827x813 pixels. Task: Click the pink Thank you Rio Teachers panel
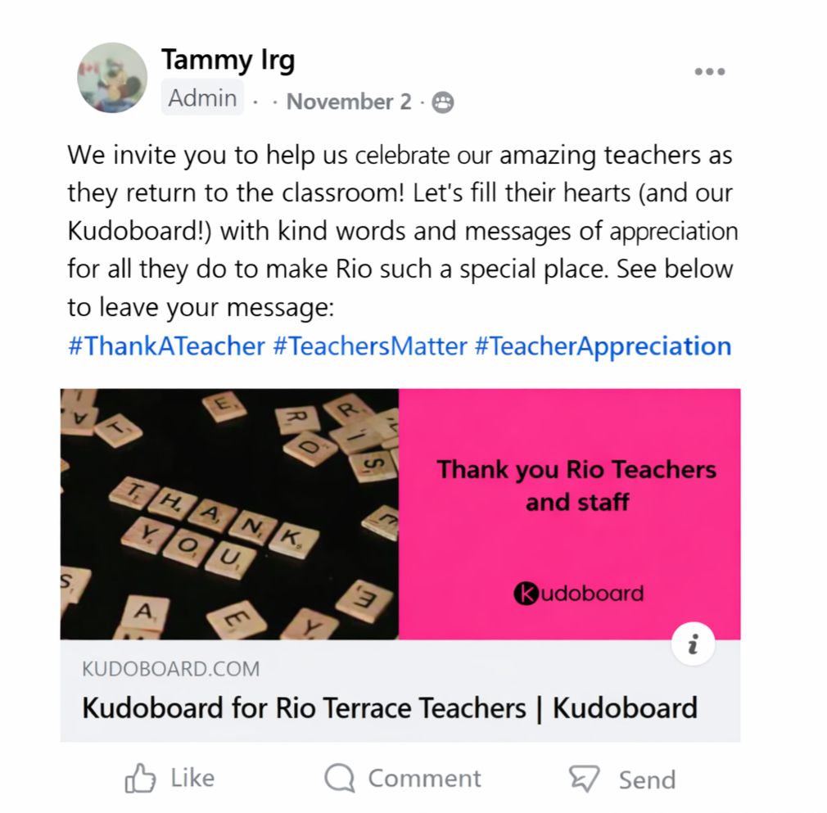tap(570, 514)
